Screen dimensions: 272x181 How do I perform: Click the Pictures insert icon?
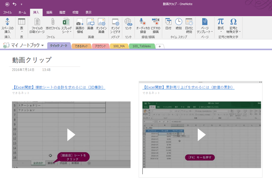90,22
